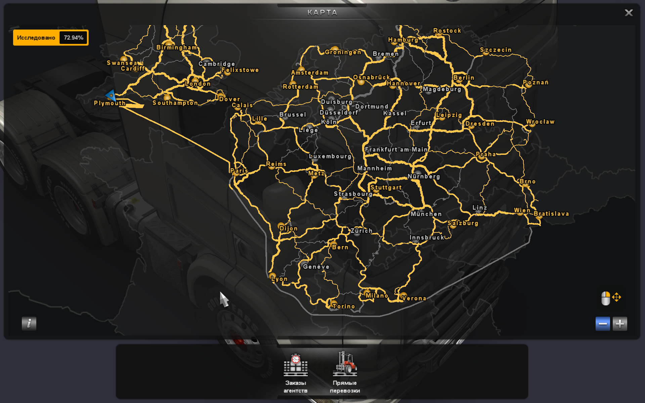Open the map info legend button

coord(29,323)
